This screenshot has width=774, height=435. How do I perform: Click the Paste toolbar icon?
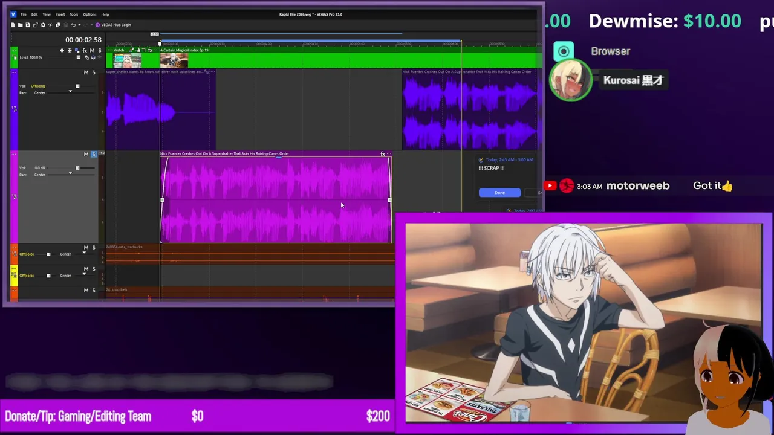pyautogui.click(x=65, y=25)
